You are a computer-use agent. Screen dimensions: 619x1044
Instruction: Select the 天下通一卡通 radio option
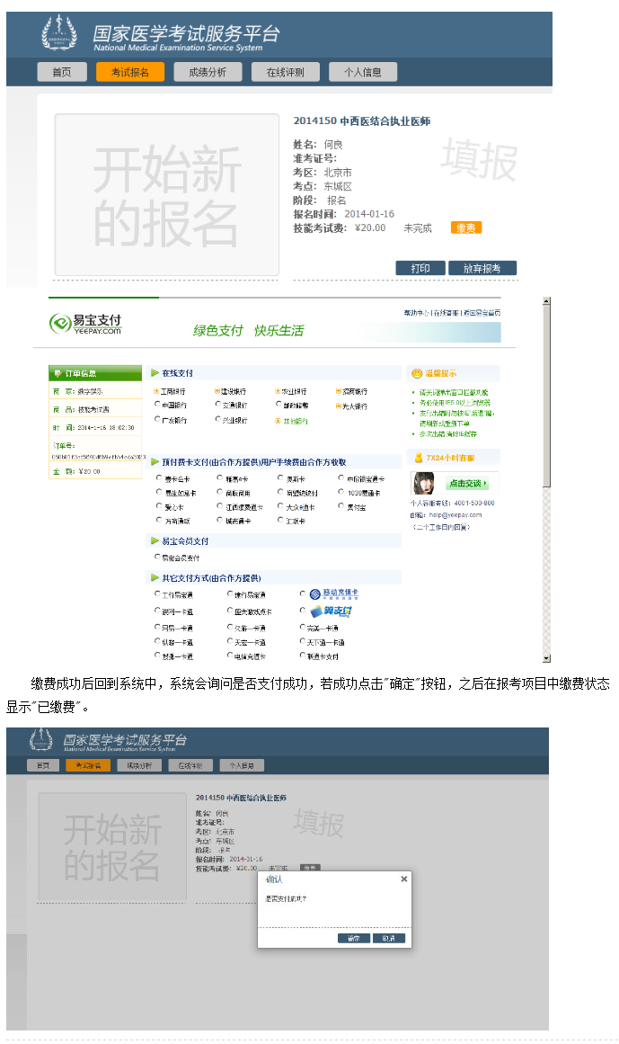click(303, 641)
